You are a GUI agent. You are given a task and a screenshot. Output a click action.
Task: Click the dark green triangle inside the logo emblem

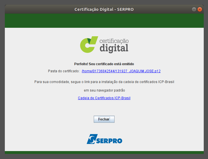coord(90,41)
